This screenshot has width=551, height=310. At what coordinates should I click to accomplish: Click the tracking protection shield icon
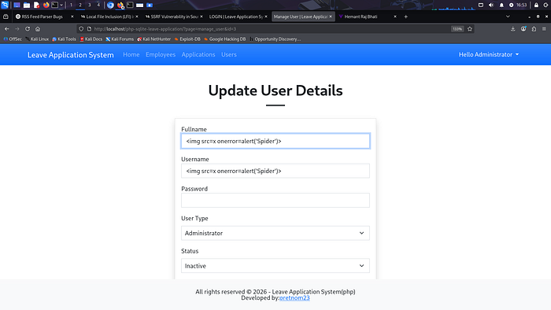pos(81,29)
